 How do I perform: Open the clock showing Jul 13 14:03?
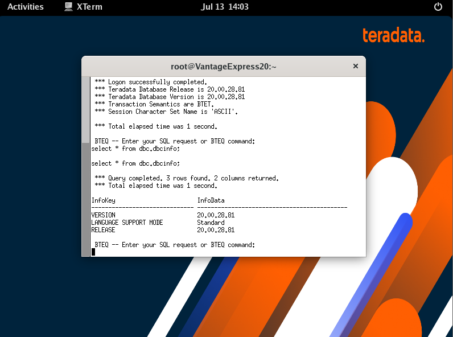(224, 7)
